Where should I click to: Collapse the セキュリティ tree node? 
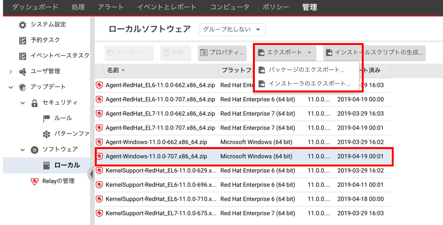23,103
